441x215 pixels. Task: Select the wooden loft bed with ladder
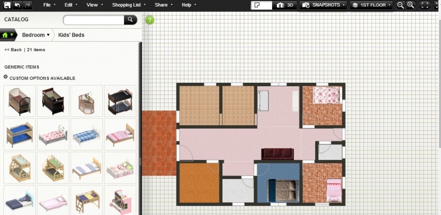(x=86, y=200)
